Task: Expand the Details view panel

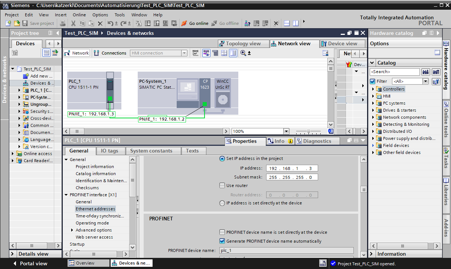Action: click(x=13, y=254)
